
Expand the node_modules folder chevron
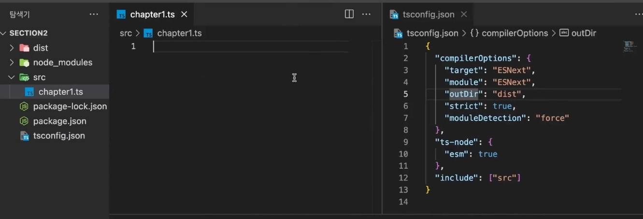tap(12, 62)
